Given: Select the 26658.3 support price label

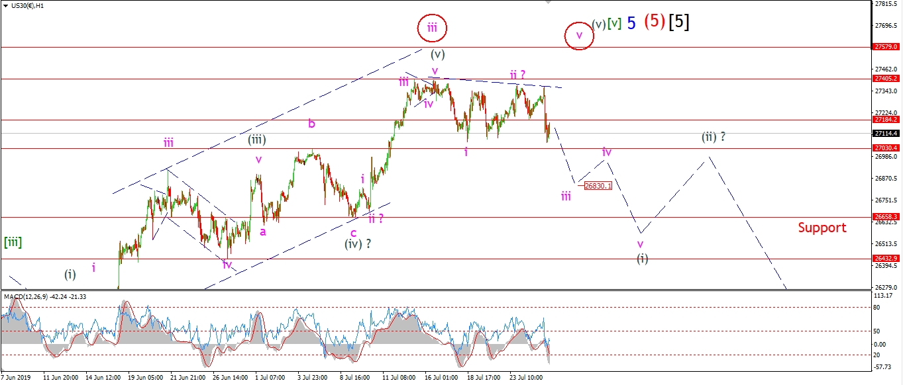Looking at the screenshot, I should 886,217.
